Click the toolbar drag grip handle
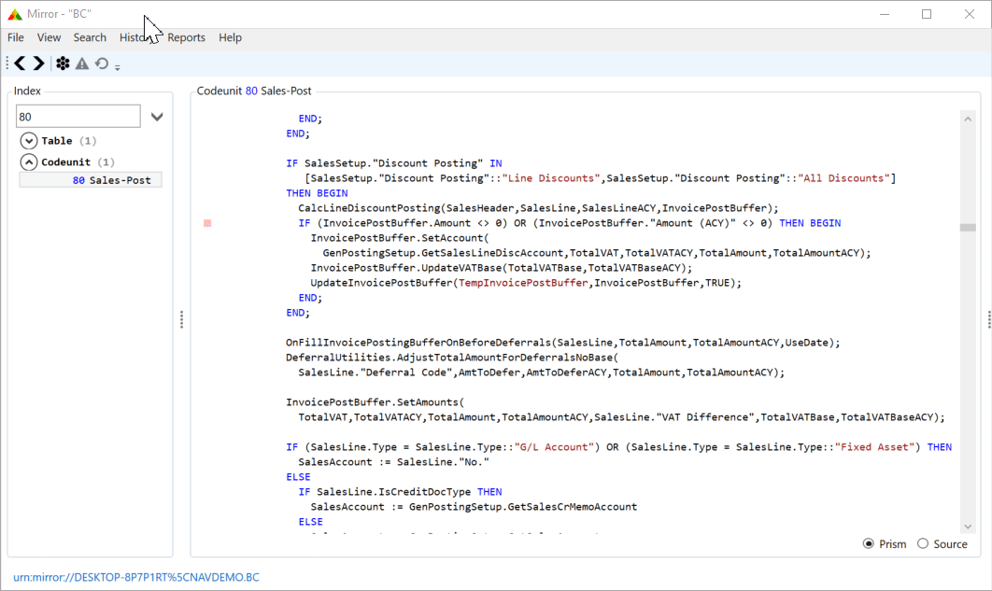Image resolution: width=992 pixels, height=591 pixels. [x=7, y=63]
